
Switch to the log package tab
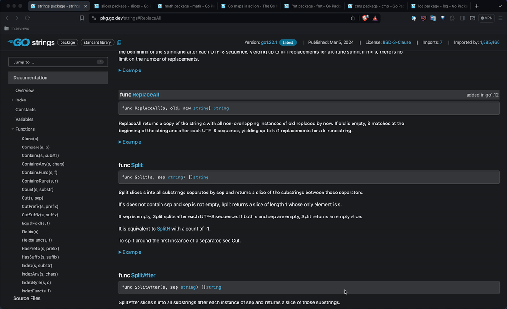tap(439, 6)
